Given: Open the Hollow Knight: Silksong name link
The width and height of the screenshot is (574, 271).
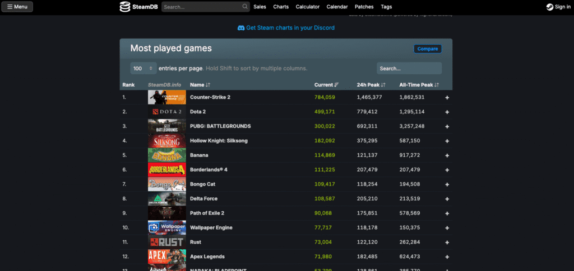Looking at the screenshot, I should pos(219,140).
